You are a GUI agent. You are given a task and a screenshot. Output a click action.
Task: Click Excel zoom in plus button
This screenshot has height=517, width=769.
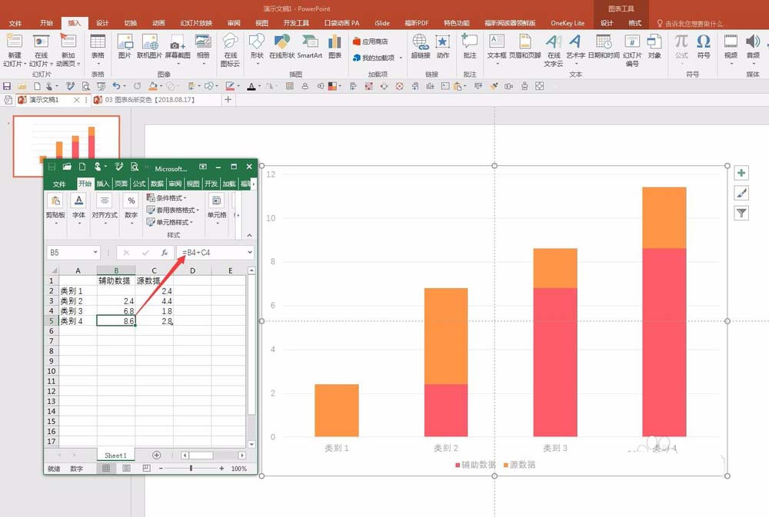221,469
